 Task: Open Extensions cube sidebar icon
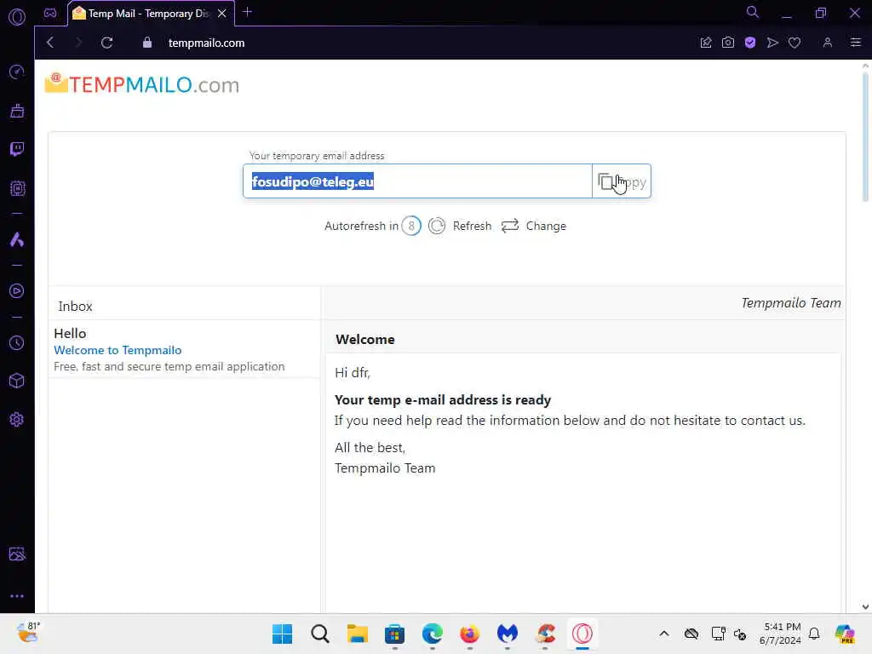[17, 381]
